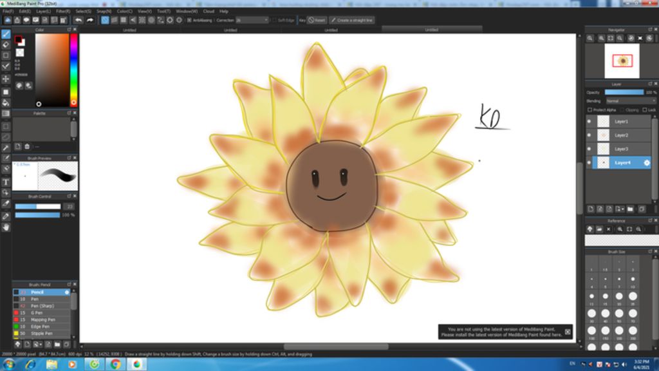Viewport: 659px width, 371px height.
Task: Open the add-layer-type dropdown in Layer panel
Action: point(620,209)
